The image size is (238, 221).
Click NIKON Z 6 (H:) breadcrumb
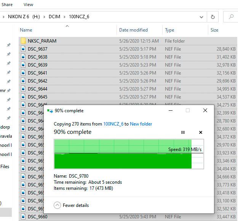pos(24,16)
